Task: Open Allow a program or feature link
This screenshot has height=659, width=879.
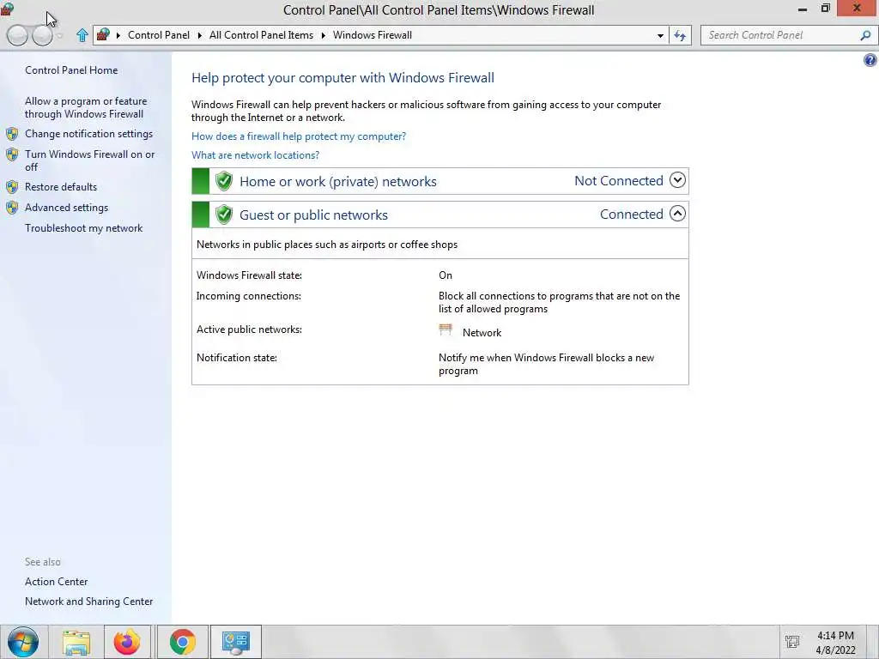Action: (x=86, y=107)
